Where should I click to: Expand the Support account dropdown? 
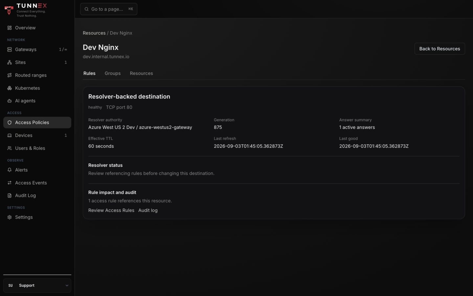pos(37,285)
